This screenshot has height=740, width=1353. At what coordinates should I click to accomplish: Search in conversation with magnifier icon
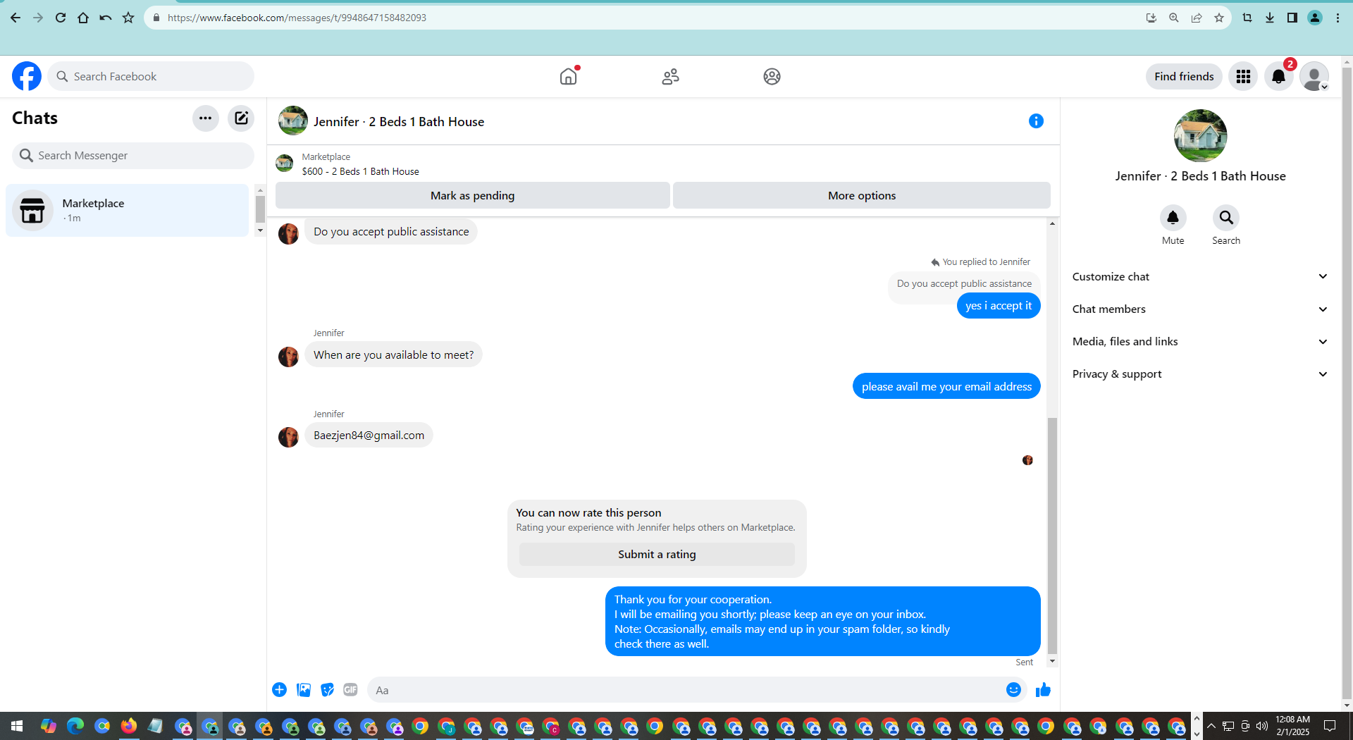coord(1226,218)
